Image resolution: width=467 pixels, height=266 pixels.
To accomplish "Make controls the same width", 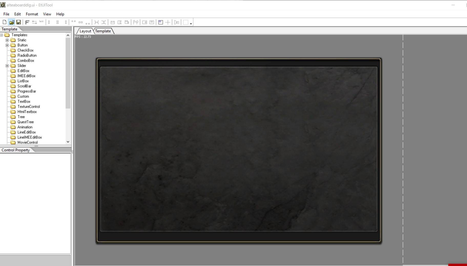I will pyautogui.click(x=112, y=22).
